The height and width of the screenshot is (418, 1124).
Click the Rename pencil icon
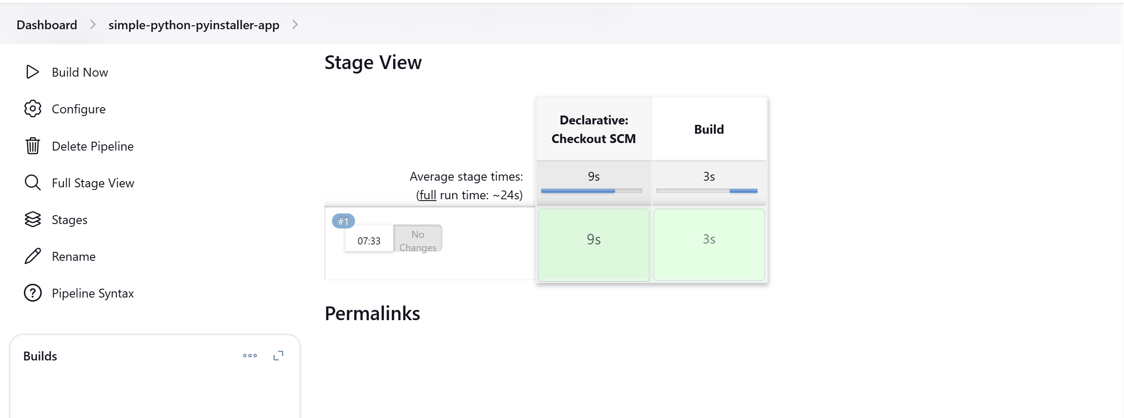coord(32,256)
